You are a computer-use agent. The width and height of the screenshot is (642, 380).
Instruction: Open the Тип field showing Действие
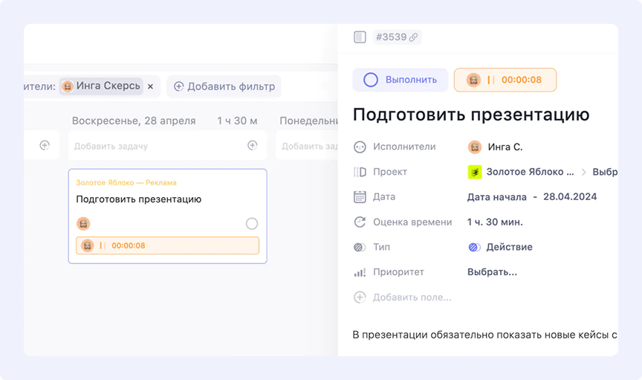click(508, 247)
